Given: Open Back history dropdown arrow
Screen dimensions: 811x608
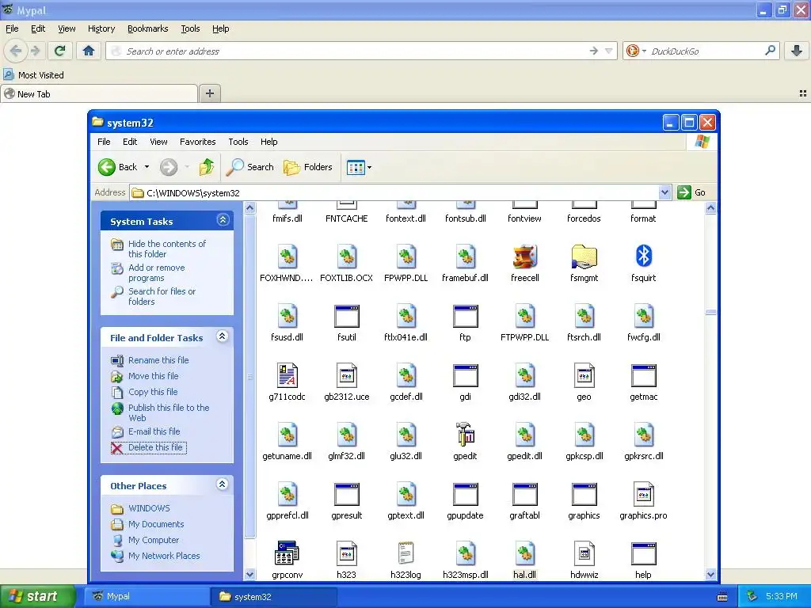Looking at the screenshot, I should [147, 167].
